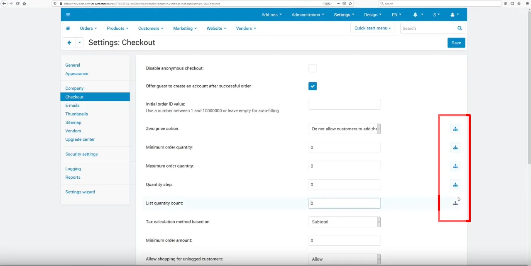531x266 pixels.
Task: Open Allow shopping for unlogged customers dropdown
Action: (345, 259)
